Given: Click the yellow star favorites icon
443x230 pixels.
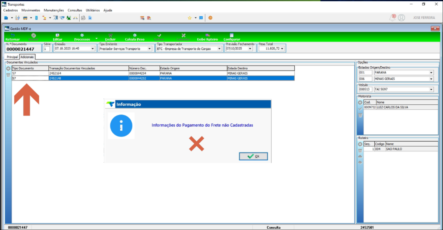Looking at the screenshot, I should pyautogui.click(x=190, y=18).
